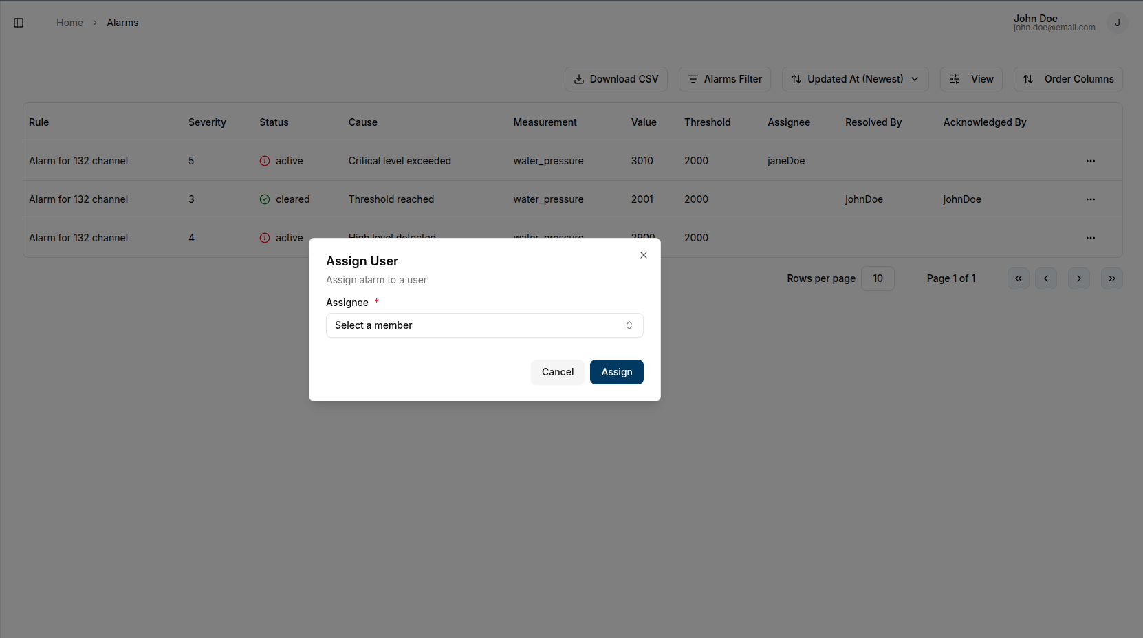This screenshot has height=638, width=1143.
Task: Open the row actions menu for the janeDoe alarm
Action: (1090, 161)
